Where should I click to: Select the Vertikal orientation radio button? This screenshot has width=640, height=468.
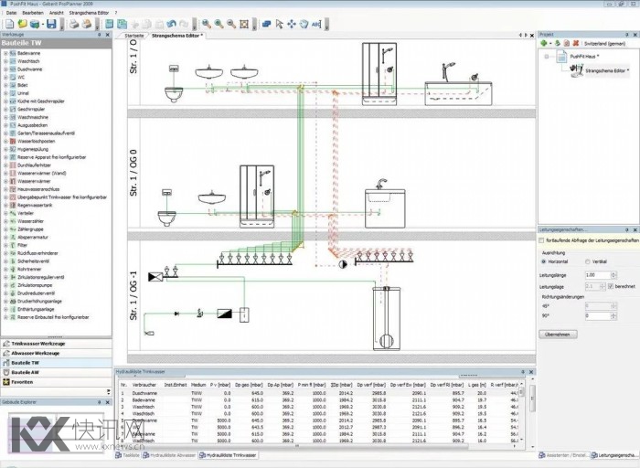(585, 261)
